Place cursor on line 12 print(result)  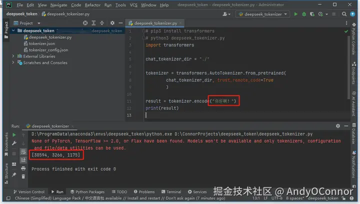point(162,108)
